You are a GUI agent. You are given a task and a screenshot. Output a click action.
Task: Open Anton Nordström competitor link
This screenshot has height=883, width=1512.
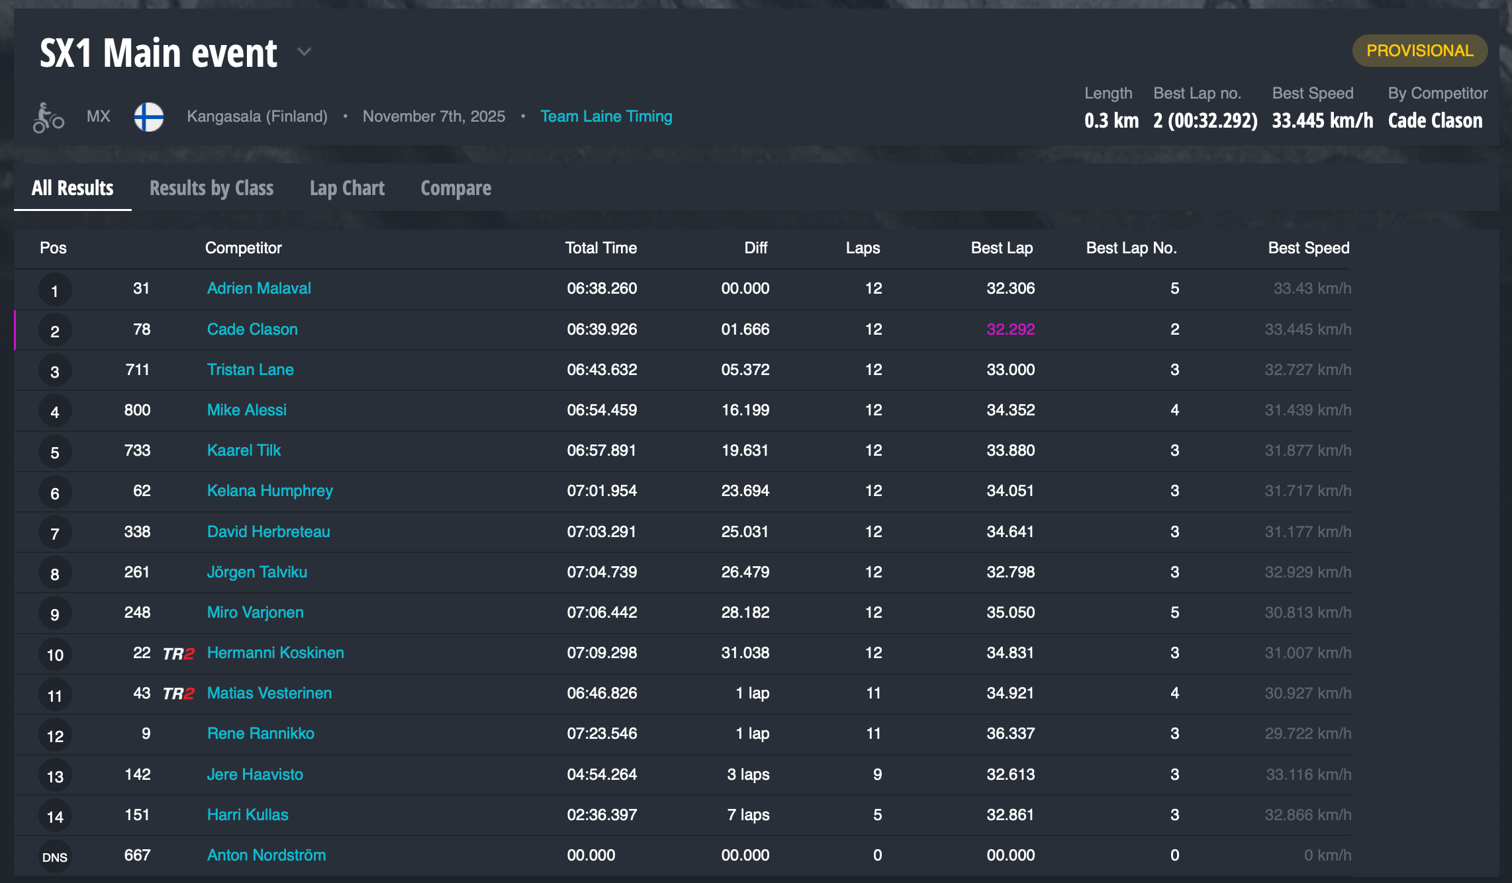point(266,855)
